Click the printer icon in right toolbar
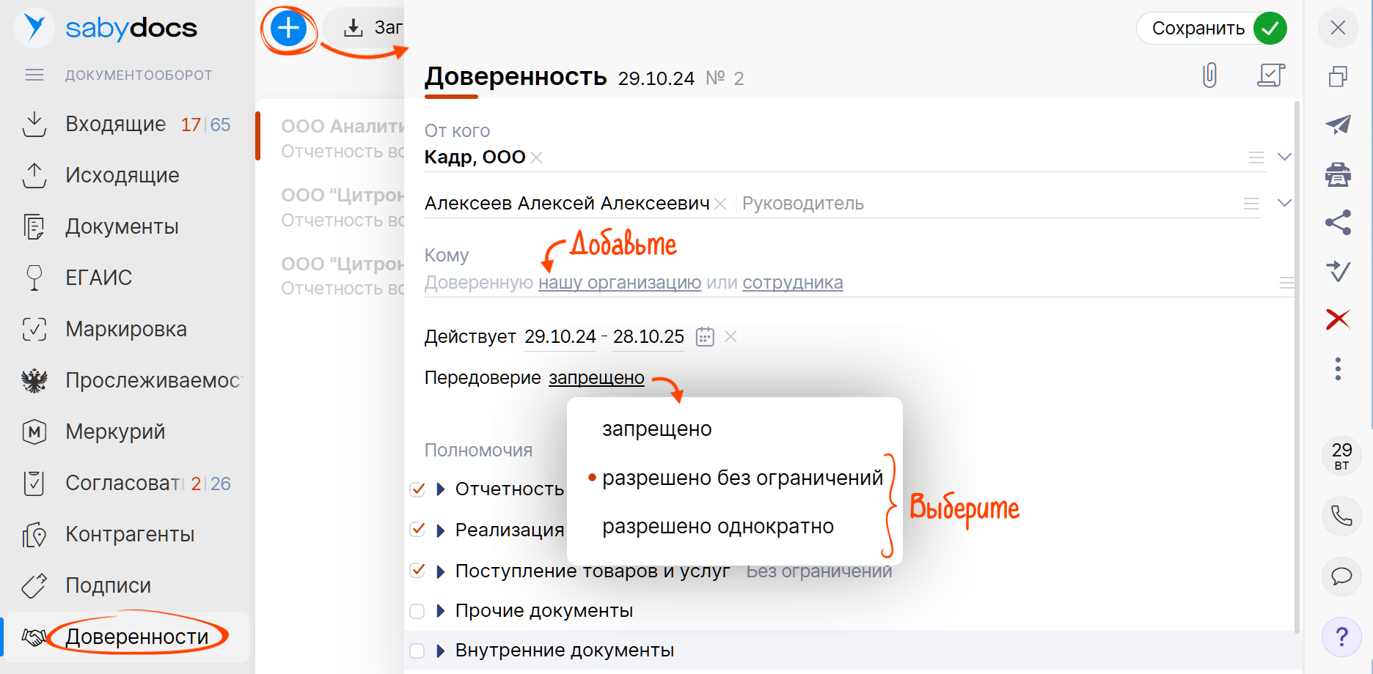Viewport: 1373px width, 674px height. tap(1338, 174)
